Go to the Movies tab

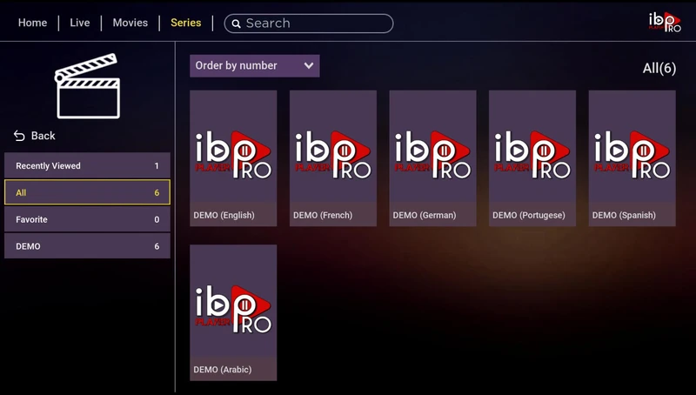130,23
